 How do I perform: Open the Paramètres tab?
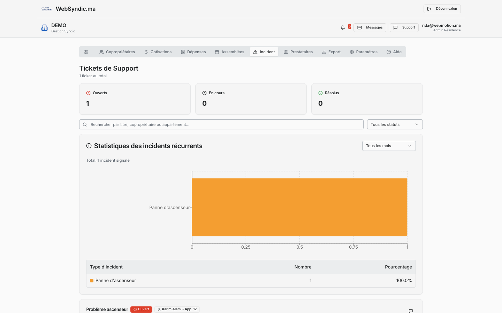point(364,52)
